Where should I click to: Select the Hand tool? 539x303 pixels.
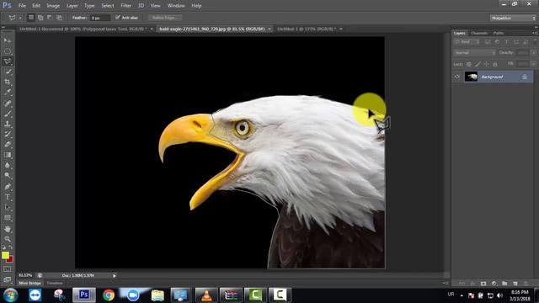(8, 229)
